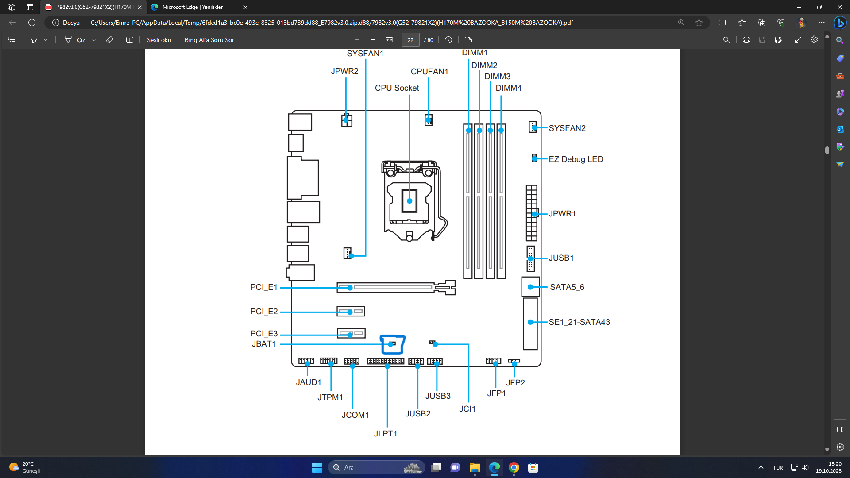Refresh the page
Screen dimensions: 850x478
[32, 23]
